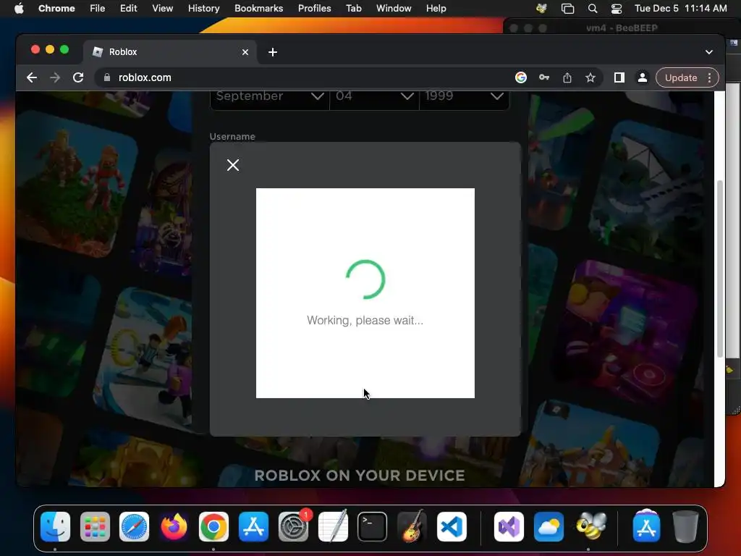The width and height of the screenshot is (741, 556).
Task: Open Spotlight search in menu bar
Action: click(593, 9)
